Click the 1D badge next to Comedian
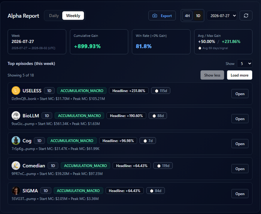The height and width of the screenshot is (214, 261). click(53, 166)
